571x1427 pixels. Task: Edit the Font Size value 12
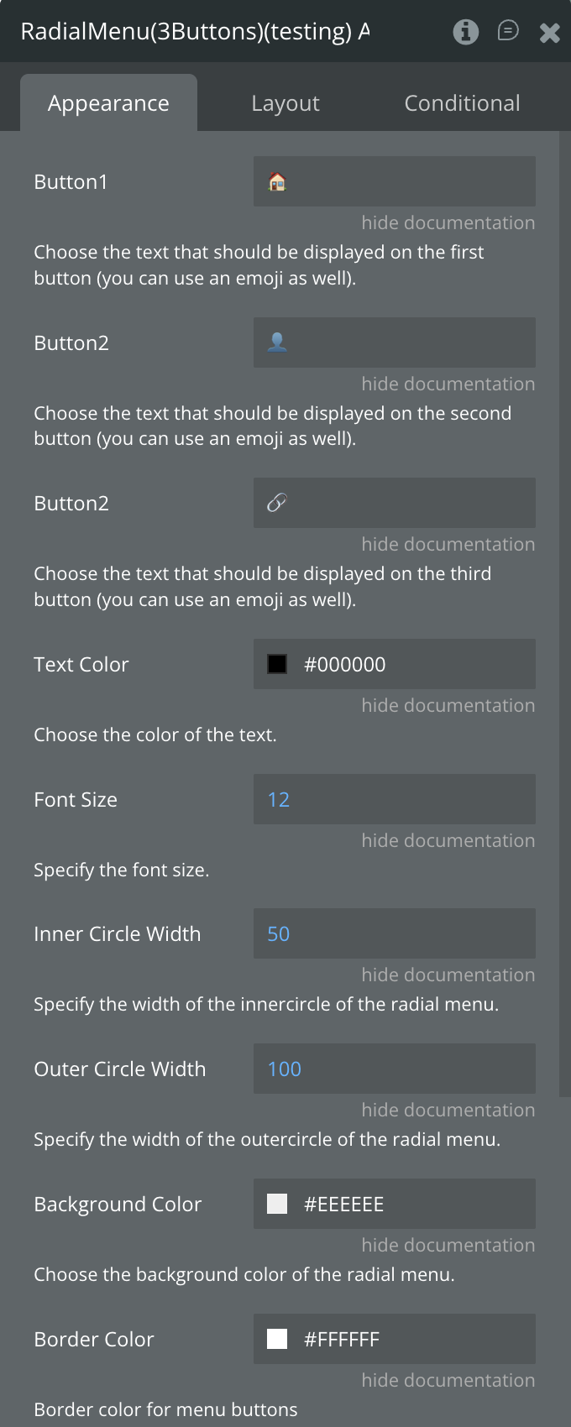point(395,799)
